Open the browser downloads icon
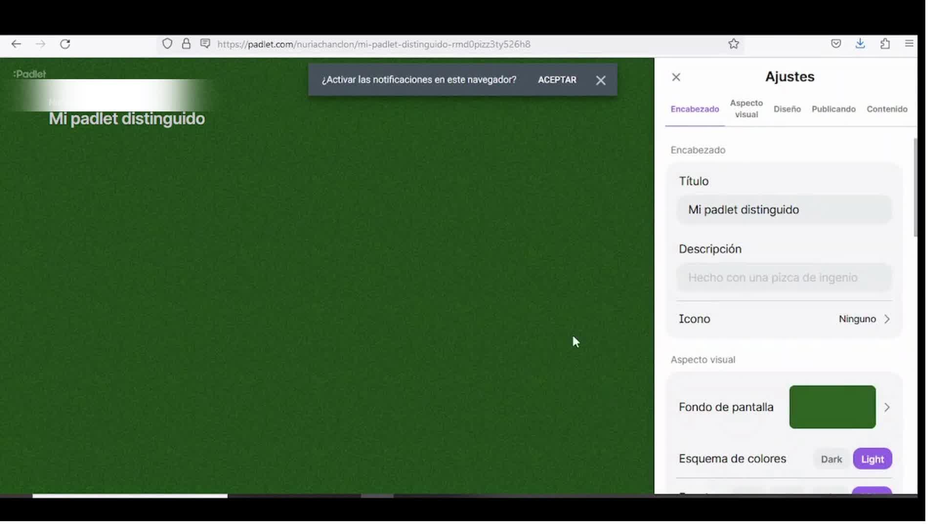Image resolution: width=938 pixels, height=528 pixels. click(860, 44)
